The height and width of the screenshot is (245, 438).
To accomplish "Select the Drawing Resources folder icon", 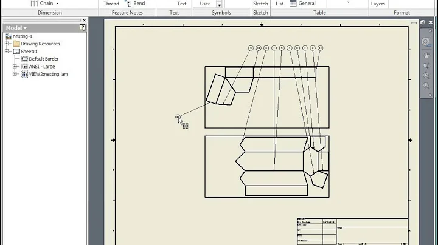I will coord(16,44).
